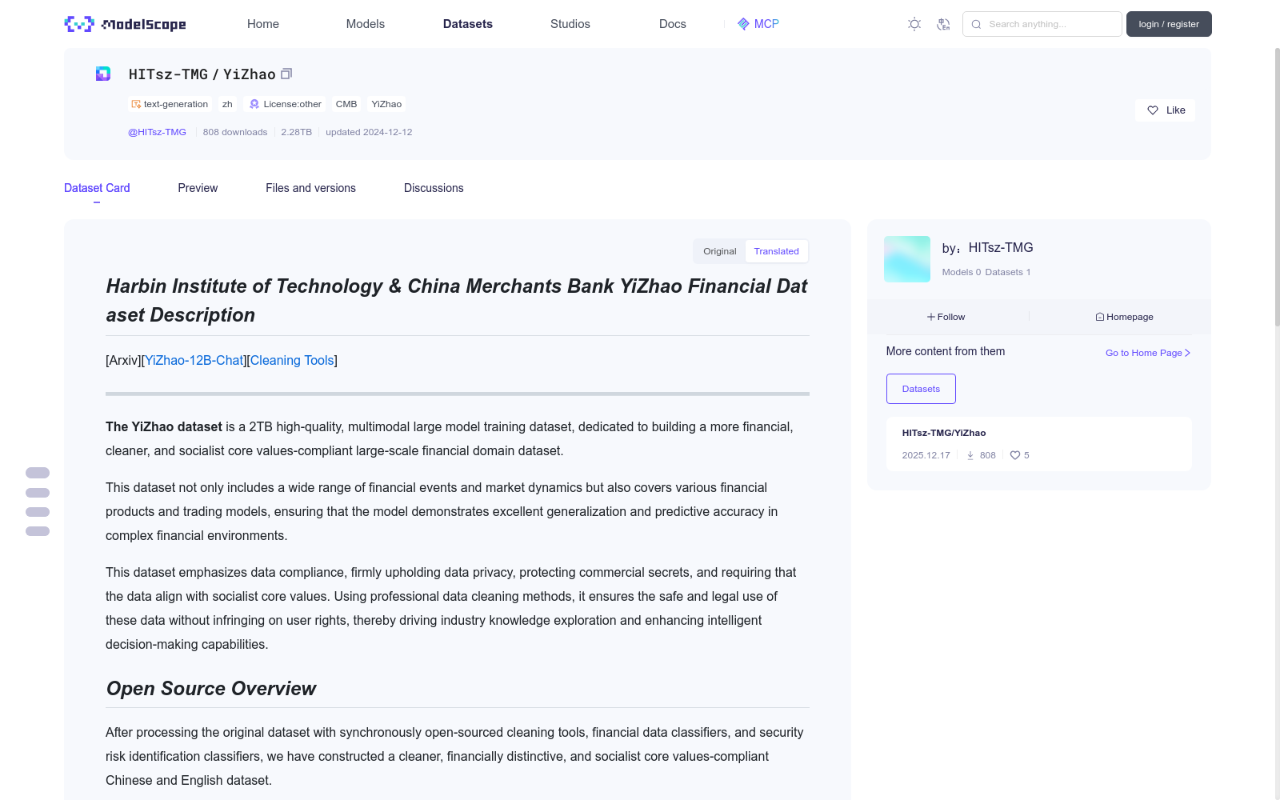
Task: Click the License:other badge
Action: coord(285,104)
